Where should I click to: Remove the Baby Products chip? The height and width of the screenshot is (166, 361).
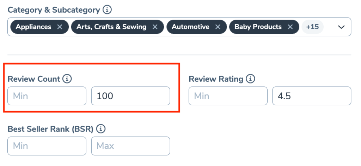(x=290, y=27)
